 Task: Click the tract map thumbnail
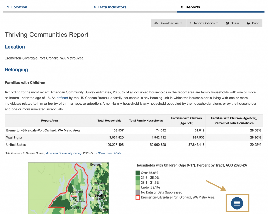point(68,188)
